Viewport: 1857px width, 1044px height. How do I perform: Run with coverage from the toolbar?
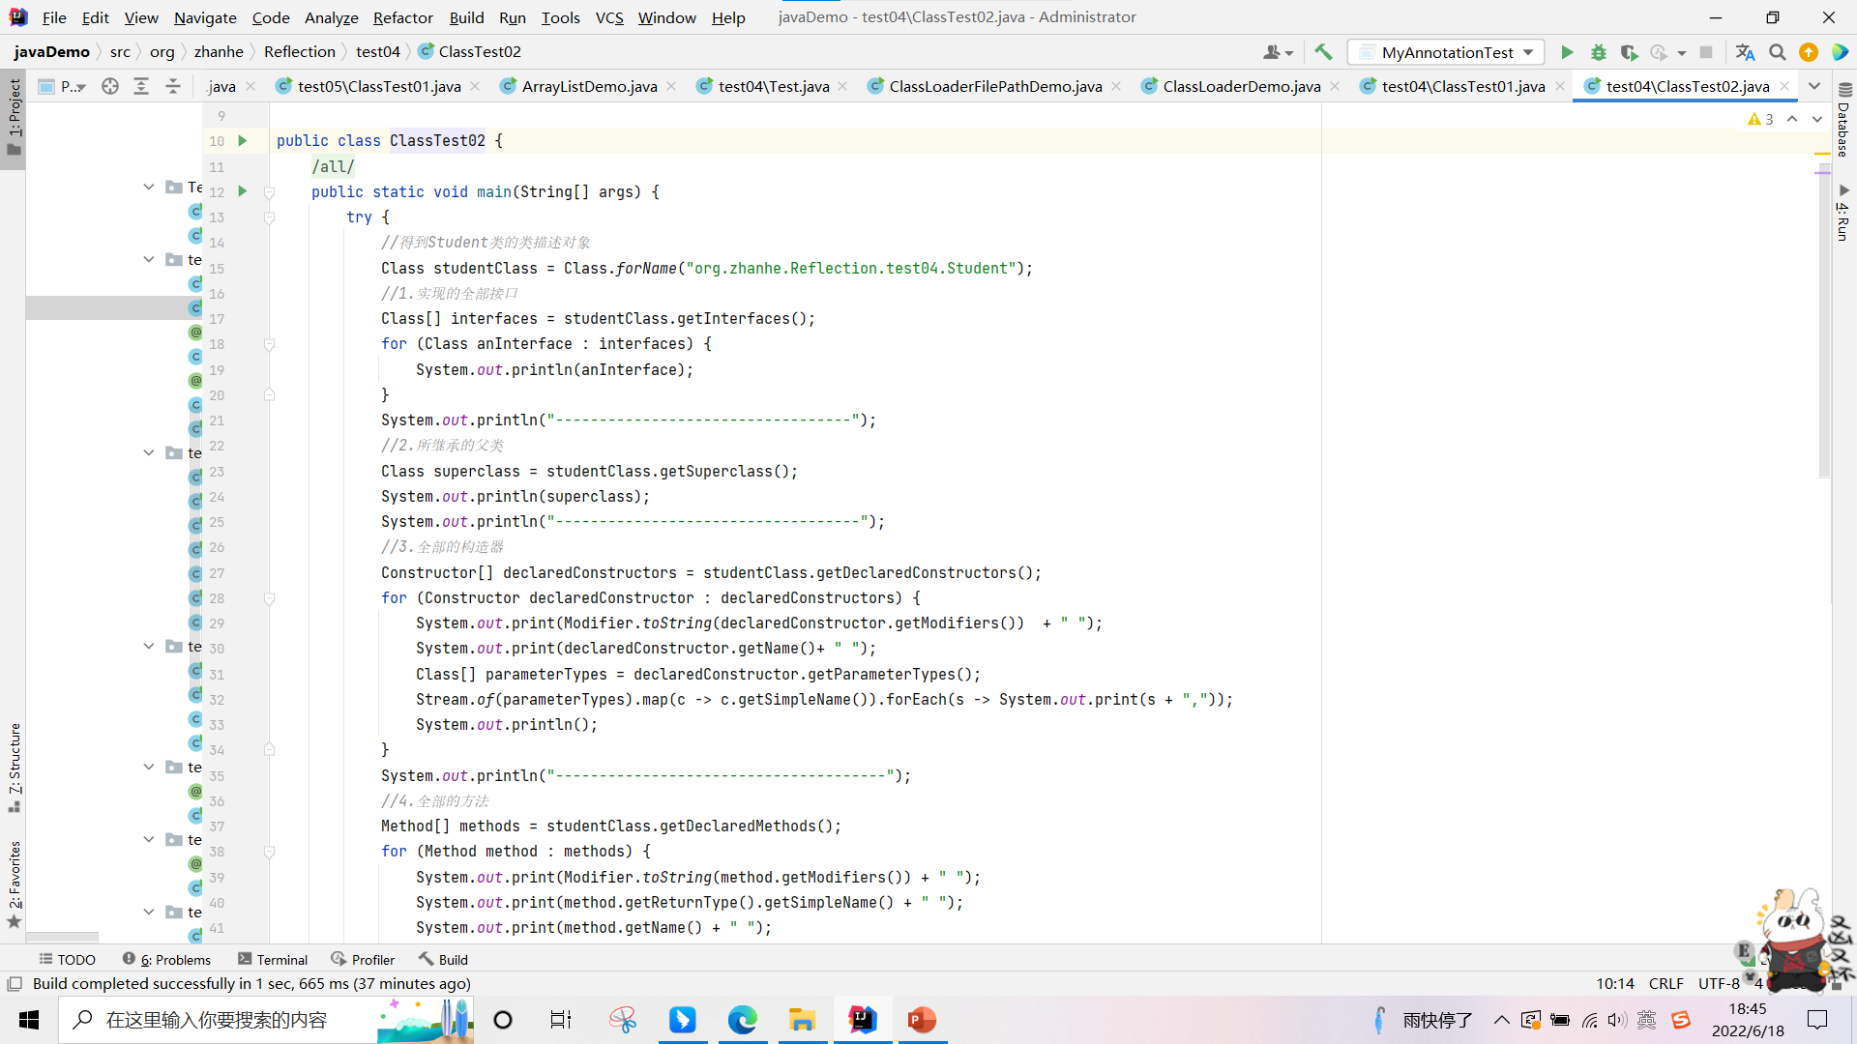1629,52
